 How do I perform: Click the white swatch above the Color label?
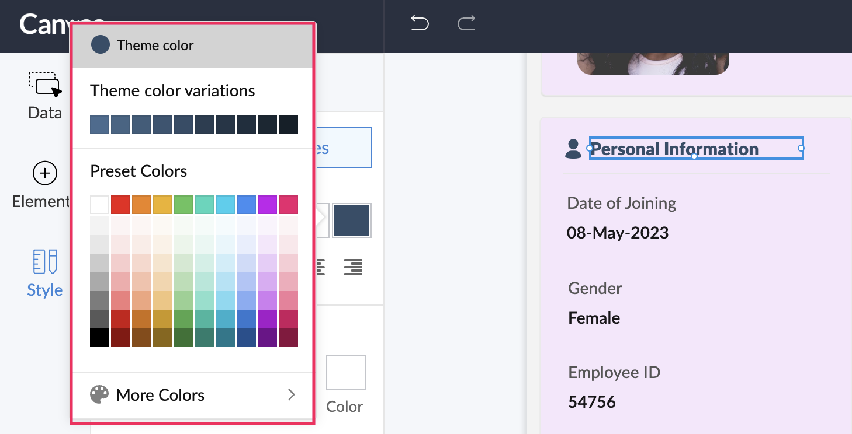pyautogui.click(x=346, y=372)
